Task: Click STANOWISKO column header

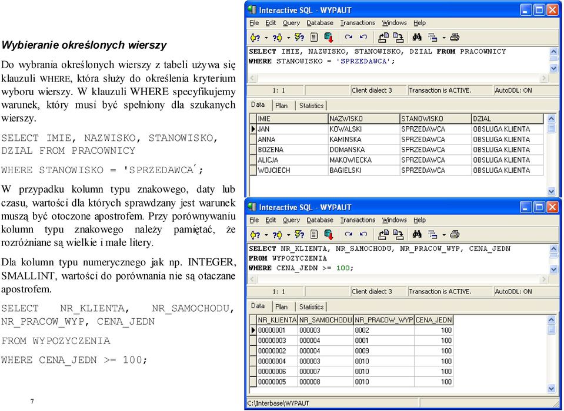Action: [x=436, y=119]
